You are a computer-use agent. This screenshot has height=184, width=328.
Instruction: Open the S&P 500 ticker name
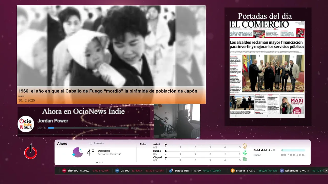(x=73, y=171)
